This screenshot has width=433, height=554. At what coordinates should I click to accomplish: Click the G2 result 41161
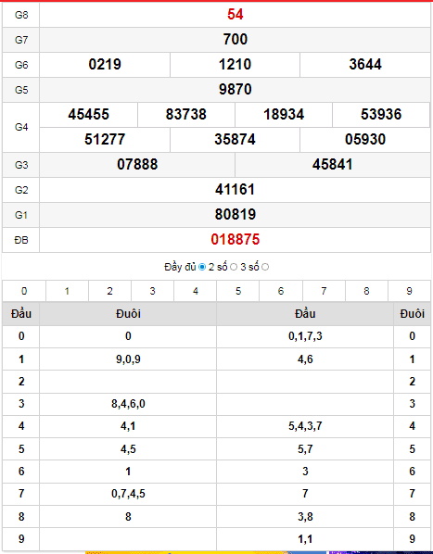tap(236, 189)
